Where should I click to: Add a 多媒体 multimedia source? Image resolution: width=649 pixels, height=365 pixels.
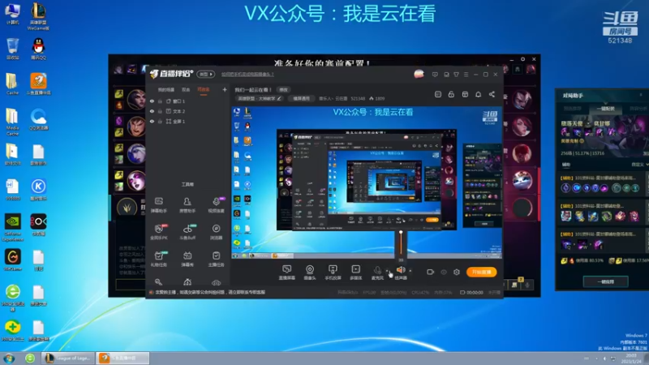(355, 273)
